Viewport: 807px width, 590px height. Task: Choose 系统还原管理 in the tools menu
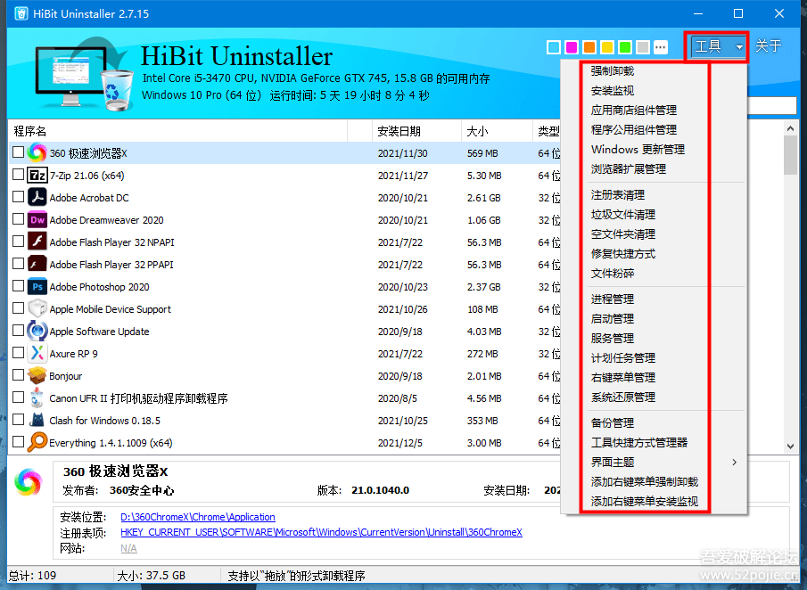click(623, 397)
